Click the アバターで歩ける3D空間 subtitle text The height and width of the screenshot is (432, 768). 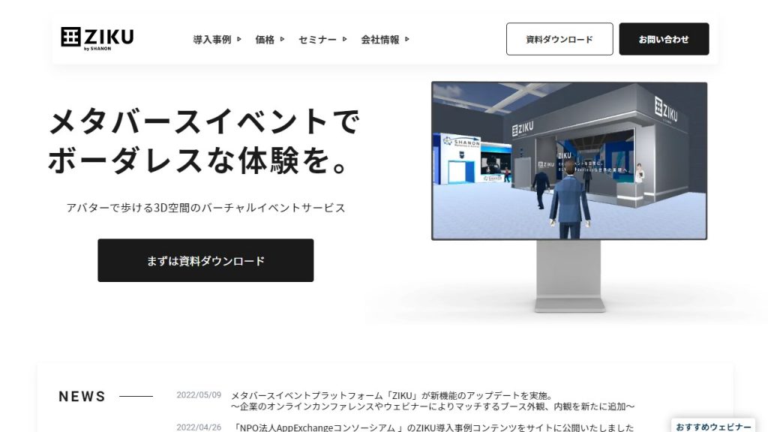(x=205, y=208)
